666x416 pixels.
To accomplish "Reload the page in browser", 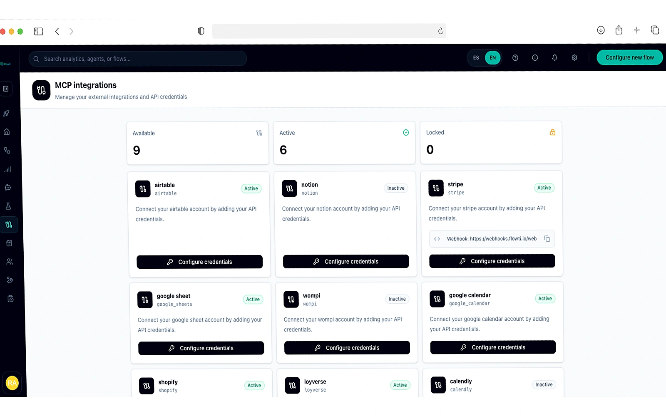I will tap(440, 31).
